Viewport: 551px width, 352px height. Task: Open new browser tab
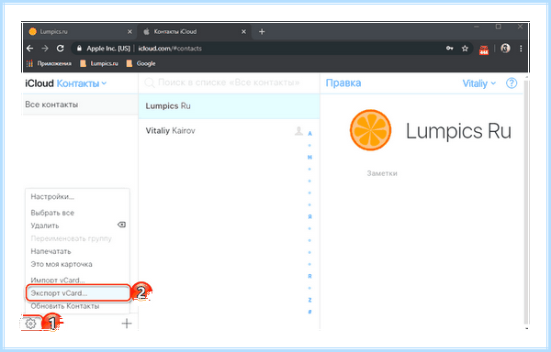262,31
